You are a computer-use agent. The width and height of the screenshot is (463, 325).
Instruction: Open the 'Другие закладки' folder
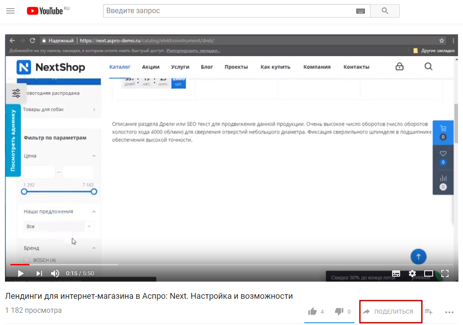(x=434, y=51)
